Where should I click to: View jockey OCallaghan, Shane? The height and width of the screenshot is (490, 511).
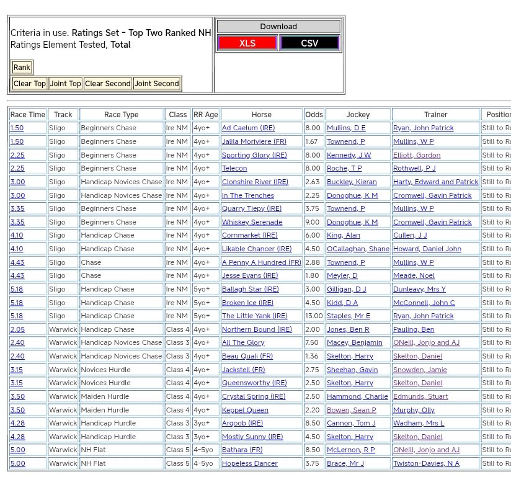358,249
